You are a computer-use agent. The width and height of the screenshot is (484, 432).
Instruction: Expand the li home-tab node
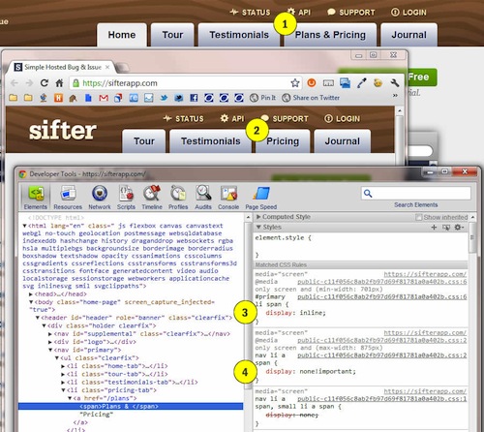(63, 366)
